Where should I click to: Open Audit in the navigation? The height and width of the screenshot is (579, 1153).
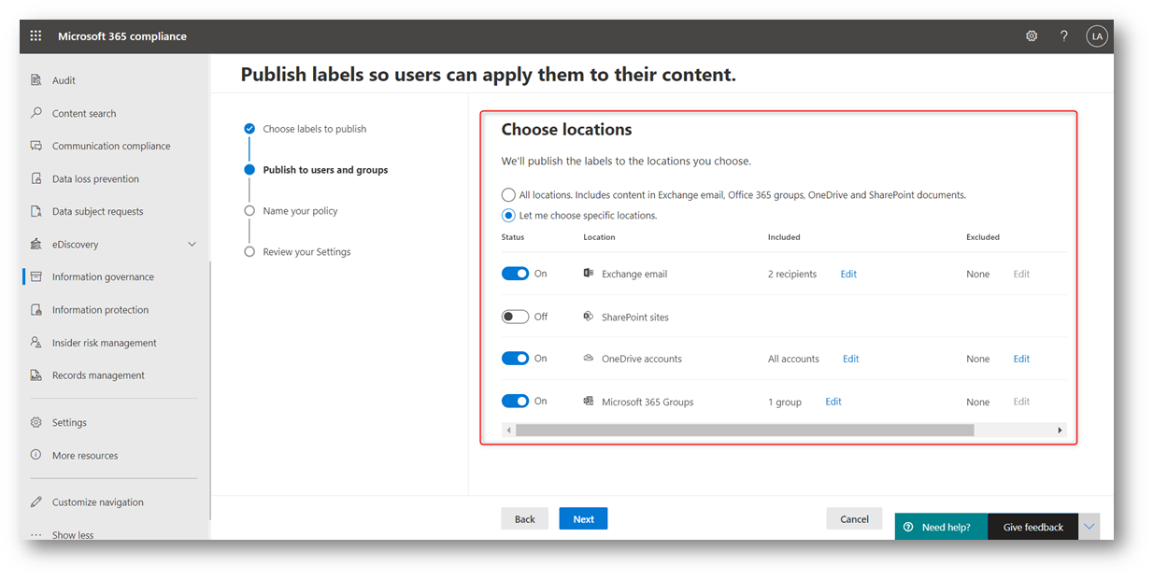64,80
